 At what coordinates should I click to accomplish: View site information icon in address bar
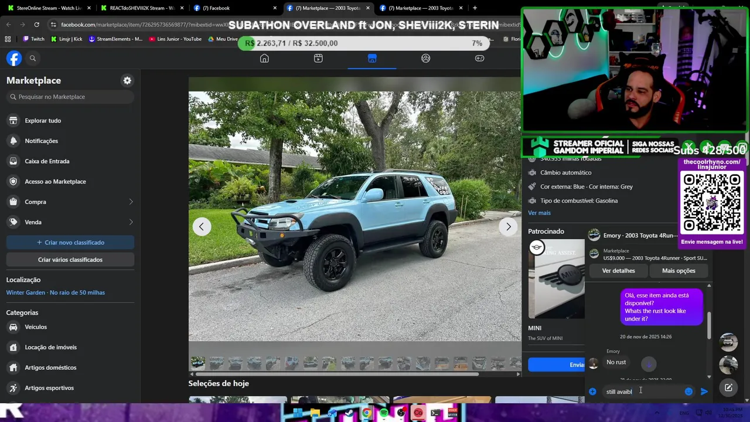[x=53, y=25]
